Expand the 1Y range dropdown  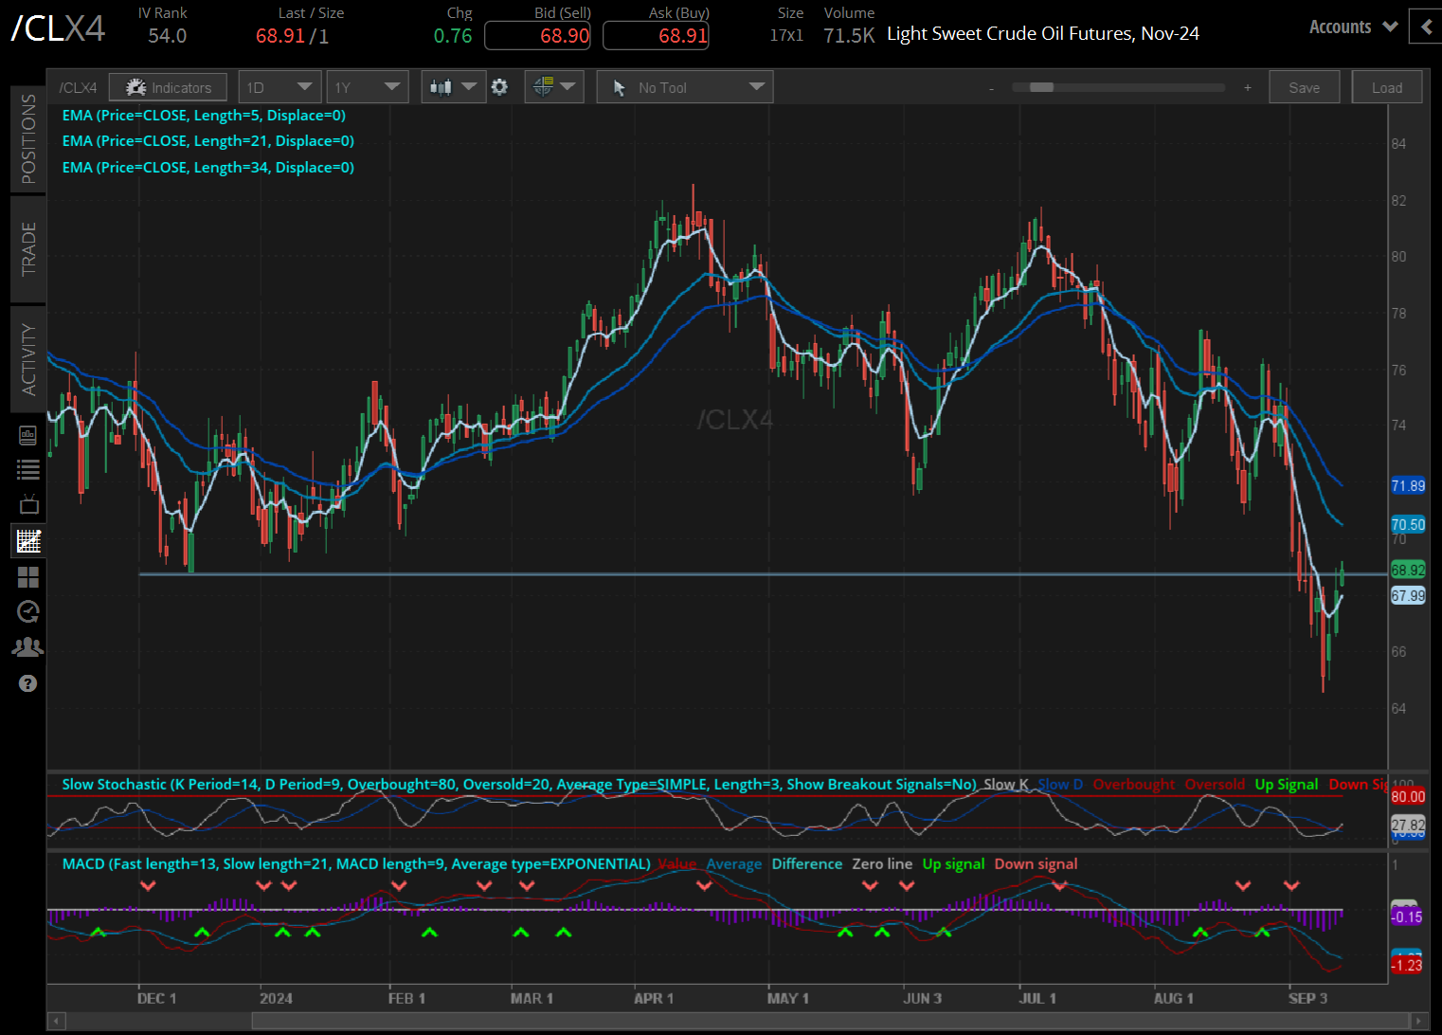[368, 86]
